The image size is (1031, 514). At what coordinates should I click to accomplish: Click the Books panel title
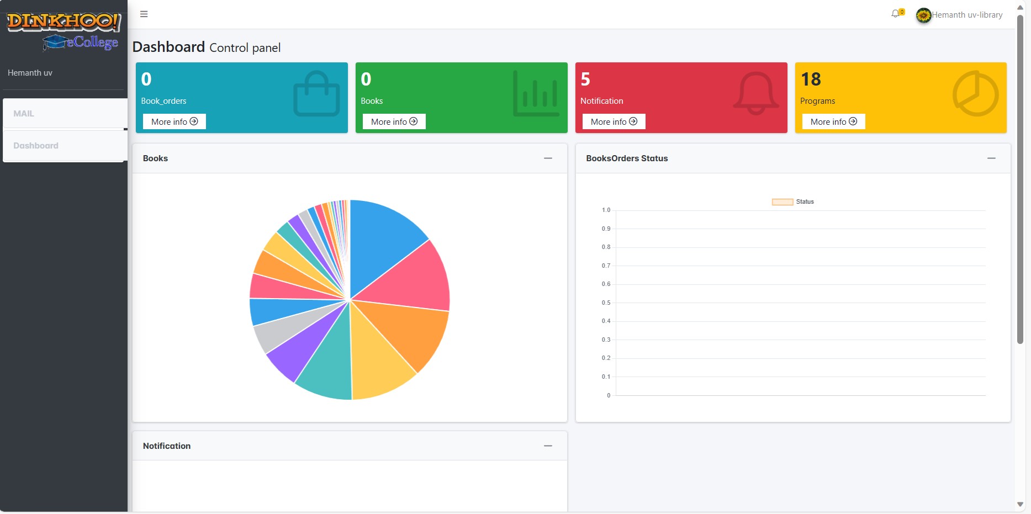pyautogui.click(x=155, y=158)
